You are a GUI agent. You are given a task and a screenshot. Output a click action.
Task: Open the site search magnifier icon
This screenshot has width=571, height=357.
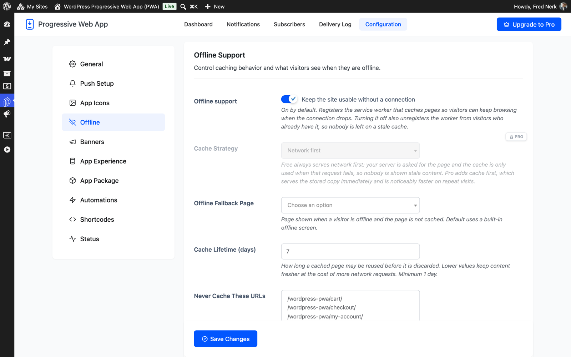[x=183, y=6]
